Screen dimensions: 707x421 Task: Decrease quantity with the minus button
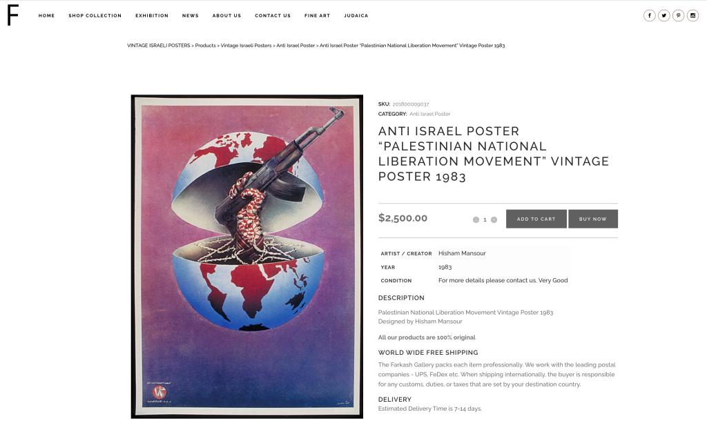coord(476,219)
